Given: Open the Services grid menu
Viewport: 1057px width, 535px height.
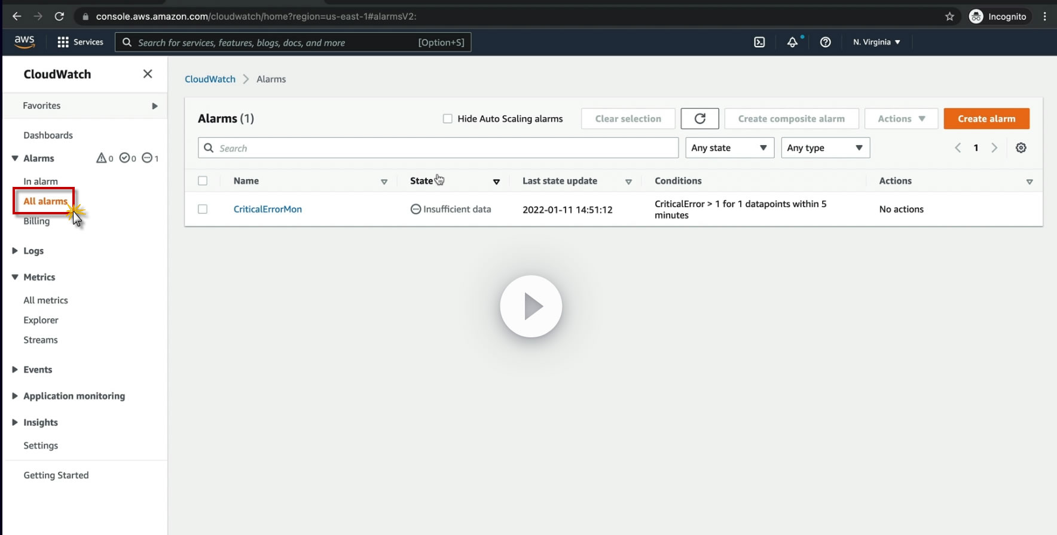Looking at the screenshot, I should 80,42.
